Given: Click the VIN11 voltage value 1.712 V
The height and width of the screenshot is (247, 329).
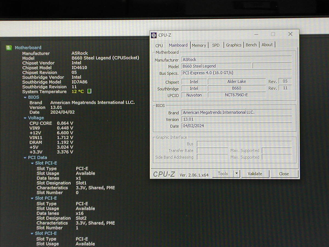Looking at the screenshot, I should [65, 138].
